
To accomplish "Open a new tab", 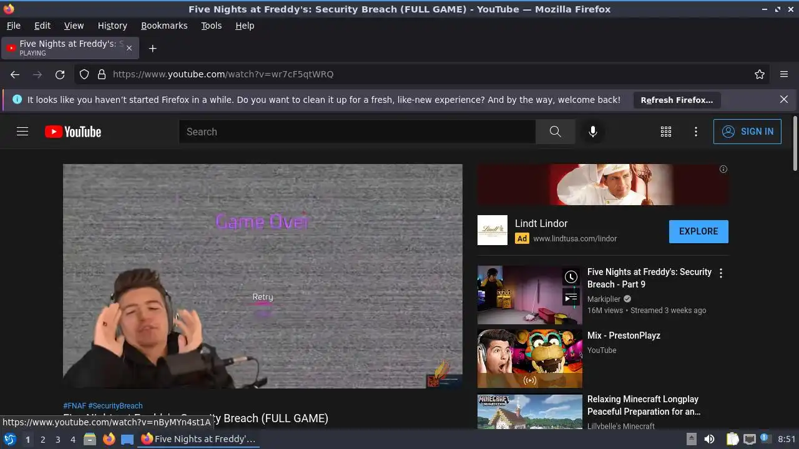I will 152,48.
